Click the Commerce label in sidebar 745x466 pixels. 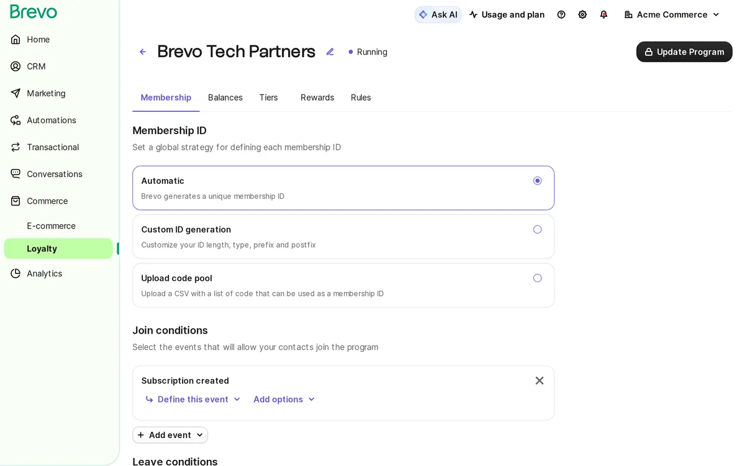coord(47,201)
